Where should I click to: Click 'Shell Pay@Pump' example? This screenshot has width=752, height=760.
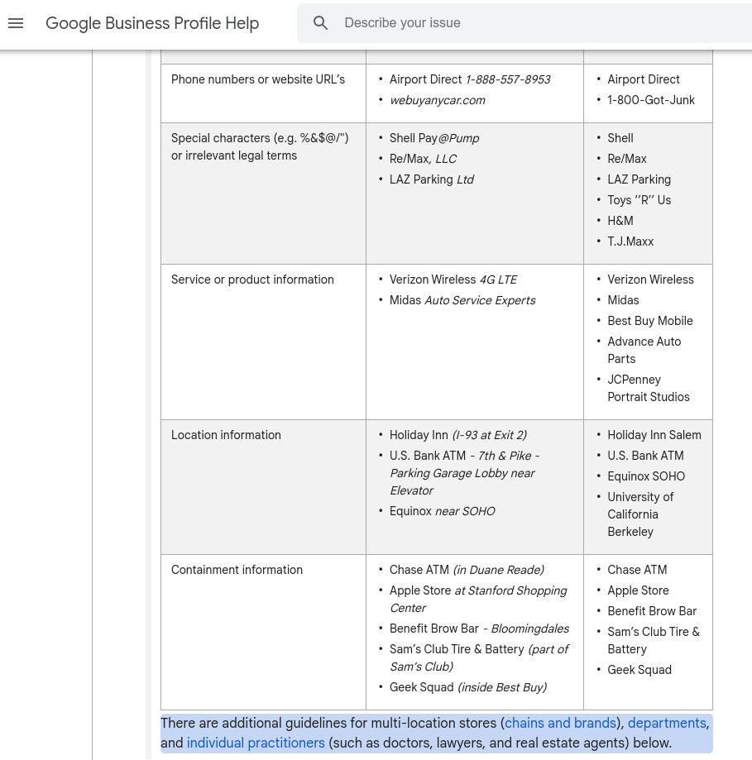pos(434,138)
